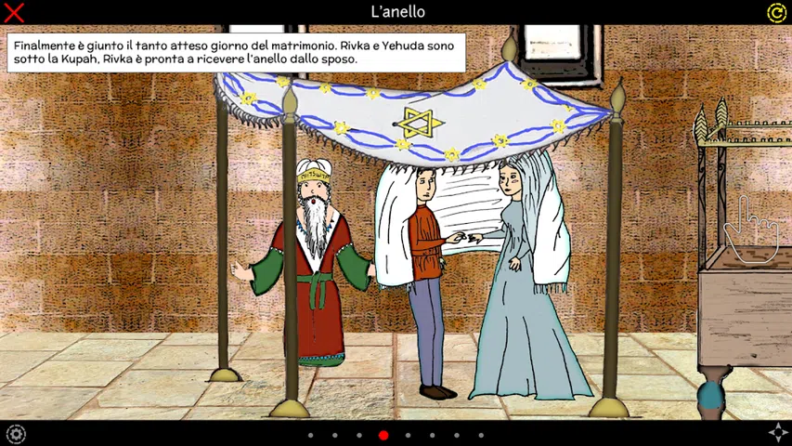
Task: Select the red active page dot
Action: click(x=383, y=435)
